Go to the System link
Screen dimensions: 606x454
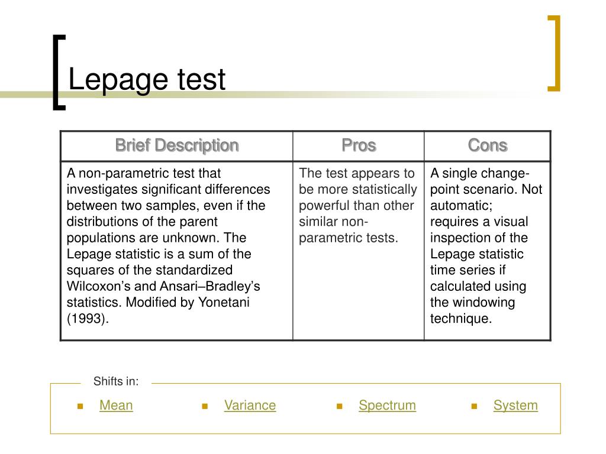tap(515, 406)
